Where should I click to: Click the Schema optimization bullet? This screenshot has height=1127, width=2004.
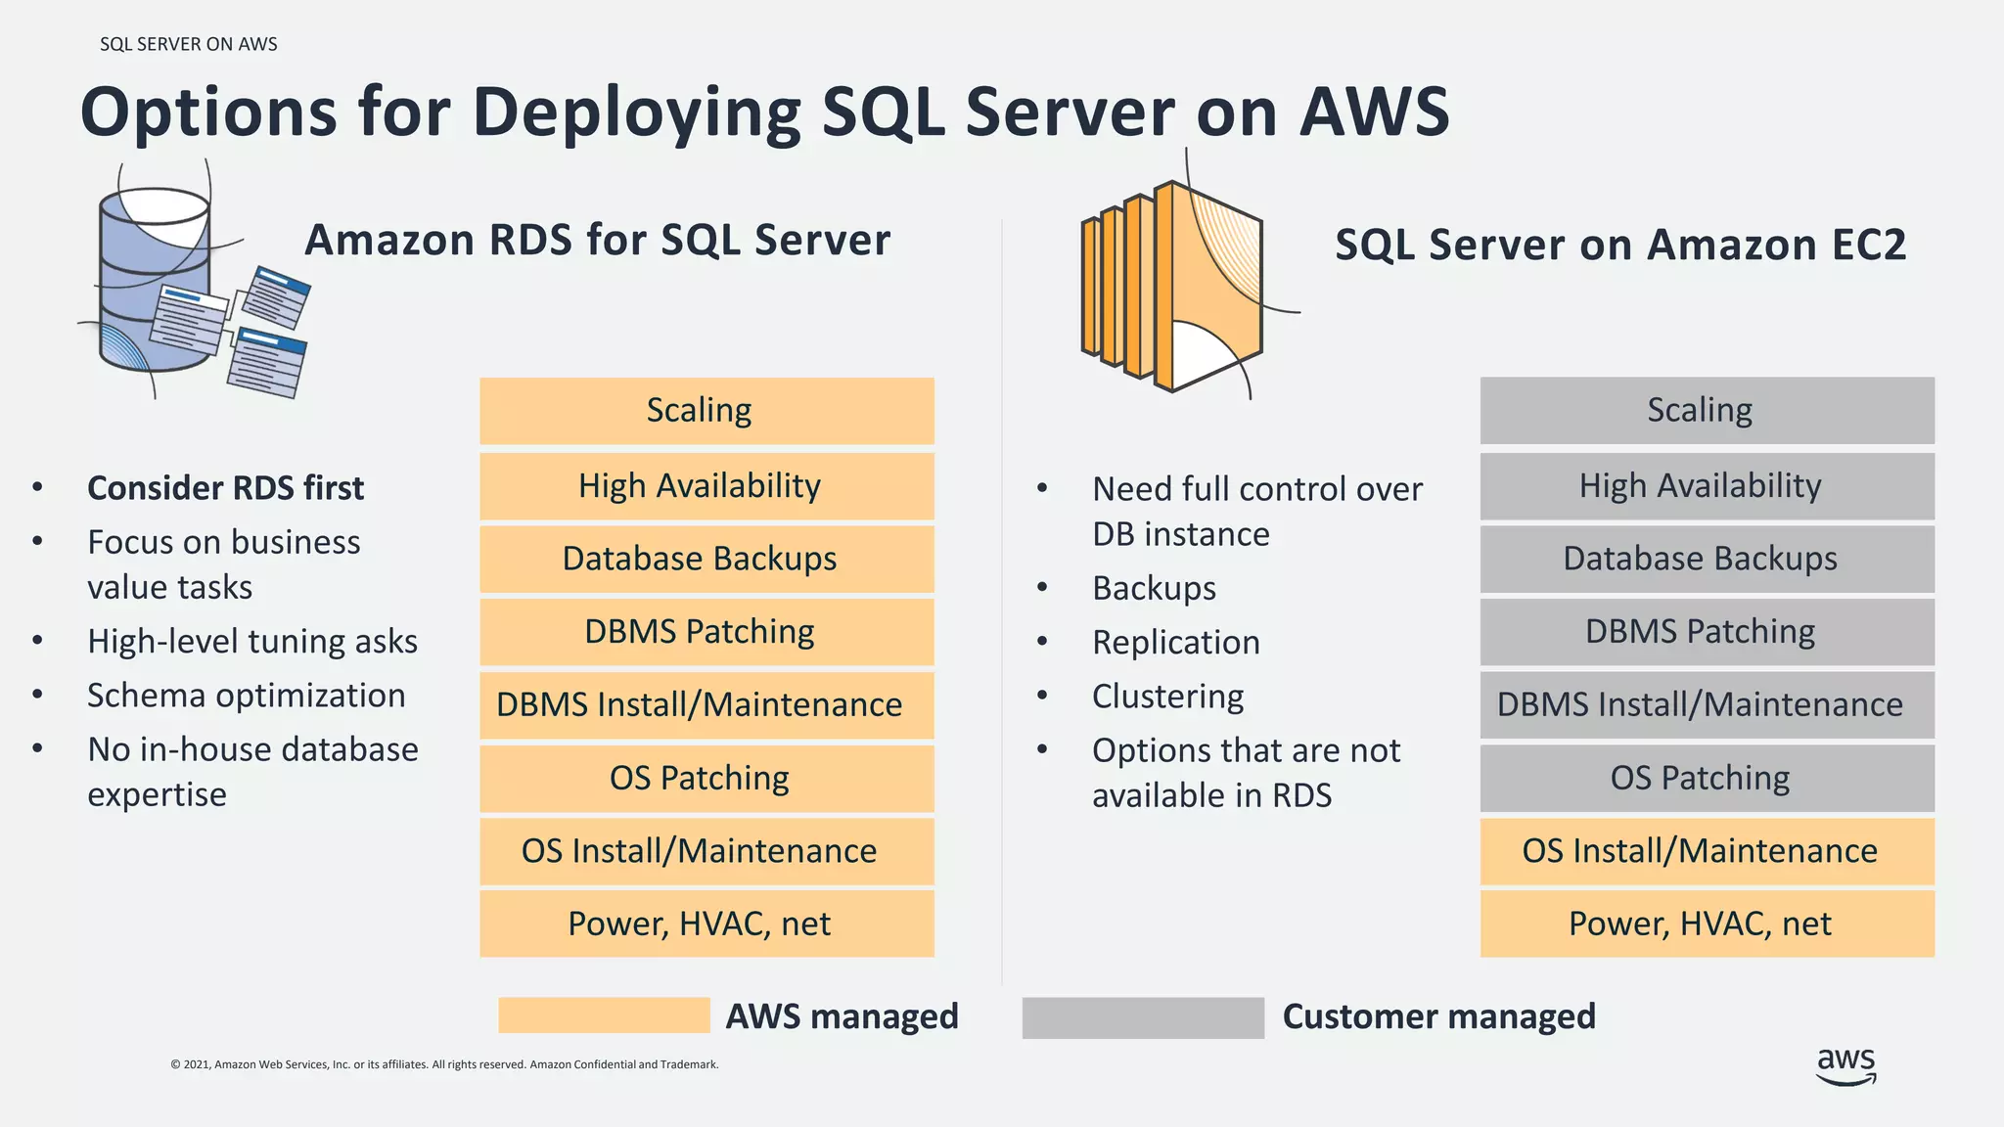point(247,696)
